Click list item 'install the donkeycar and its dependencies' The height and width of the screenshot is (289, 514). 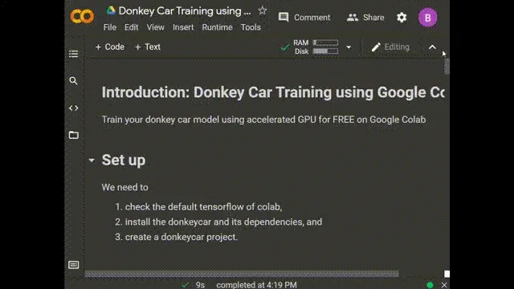tap(223, 222)
